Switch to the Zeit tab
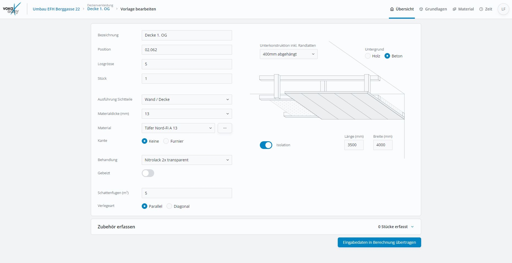The width and height of the screenshot is (512, 263). click(x=488, y=9)
